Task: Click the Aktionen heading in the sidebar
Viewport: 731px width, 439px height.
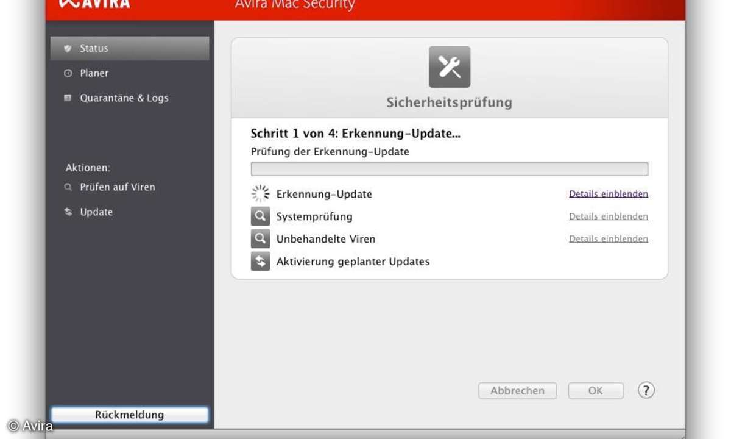Action: tap(88, 168)
